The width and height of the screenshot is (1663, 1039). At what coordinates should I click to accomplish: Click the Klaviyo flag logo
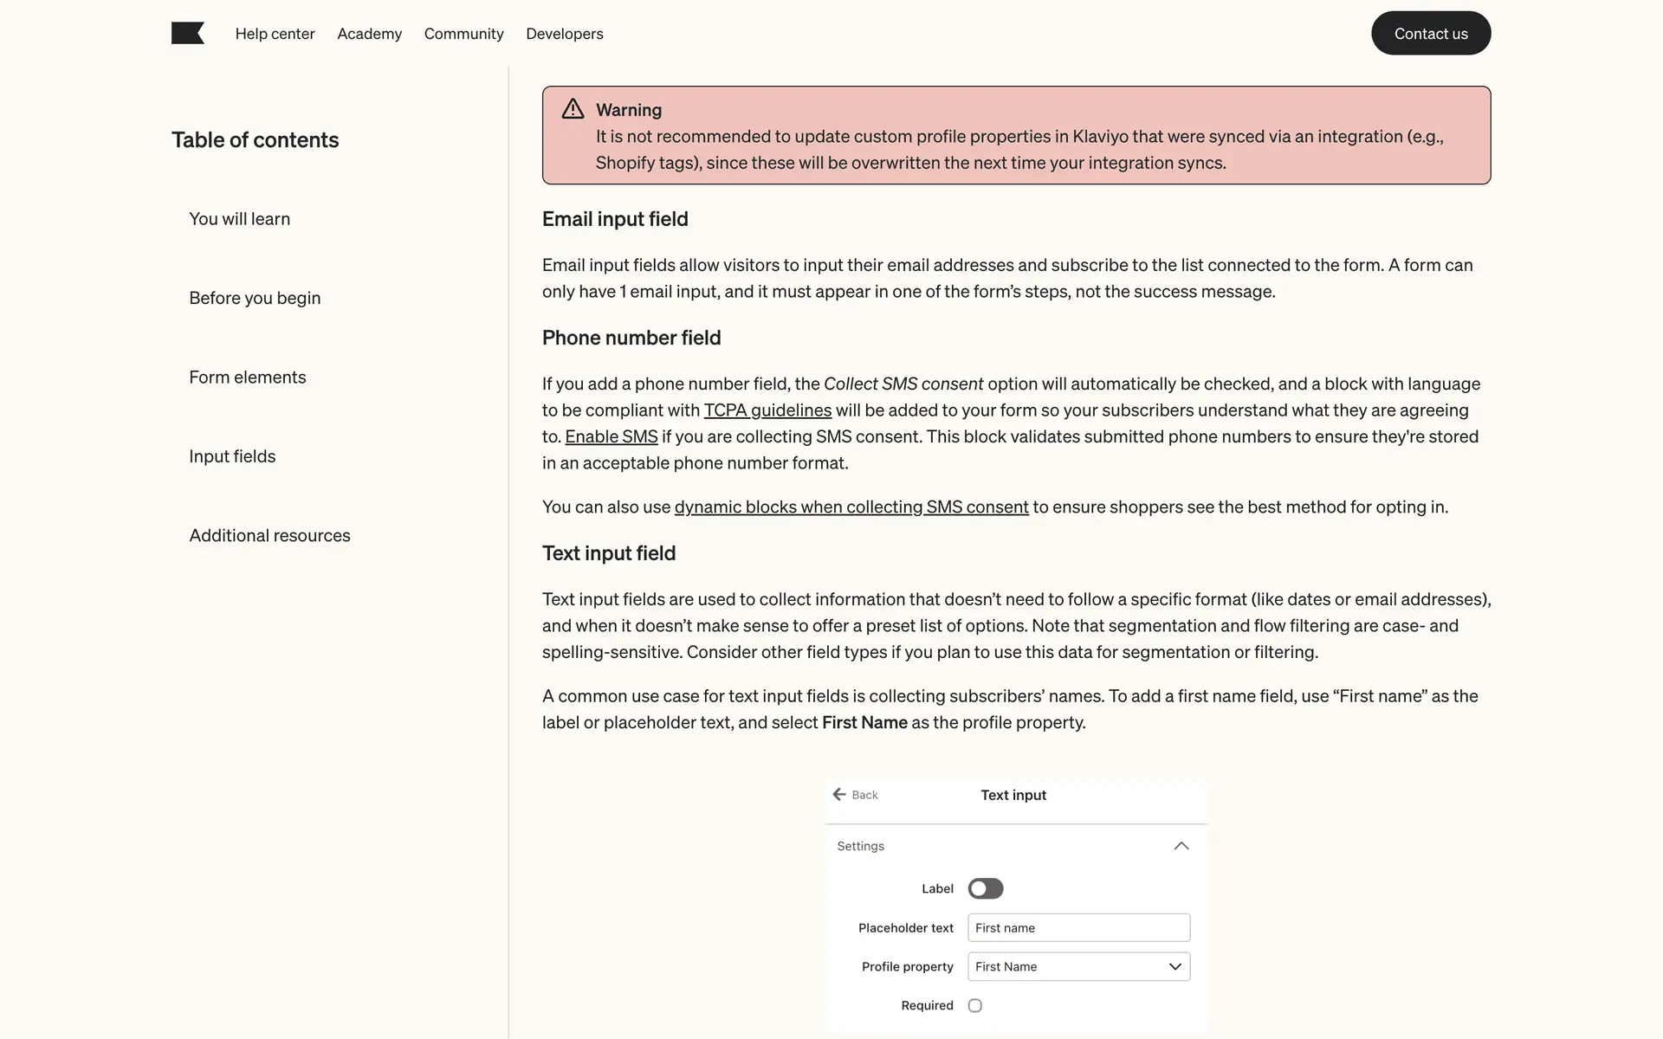[187, 34]
